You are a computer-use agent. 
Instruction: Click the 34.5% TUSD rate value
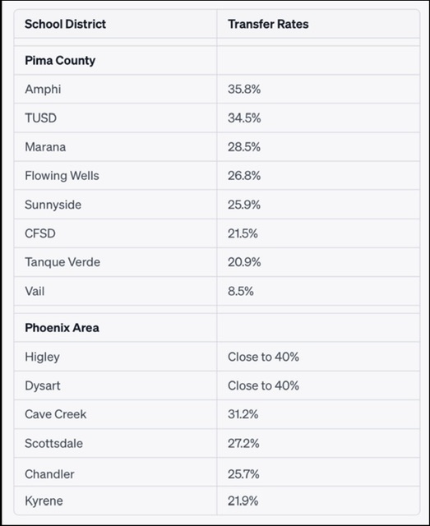coord(244,118)
